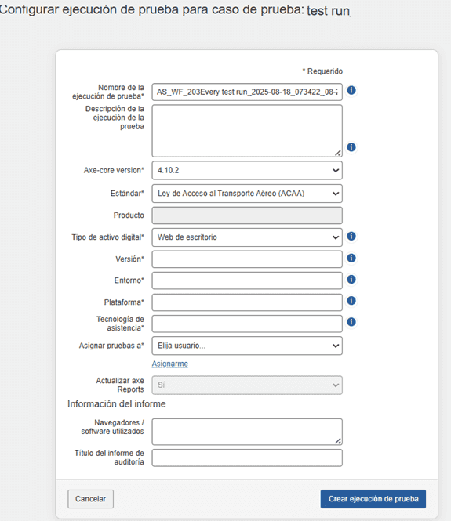Open Asignar pruebas a user dropdown
451x521 pixels.
[x=247, y=346]
